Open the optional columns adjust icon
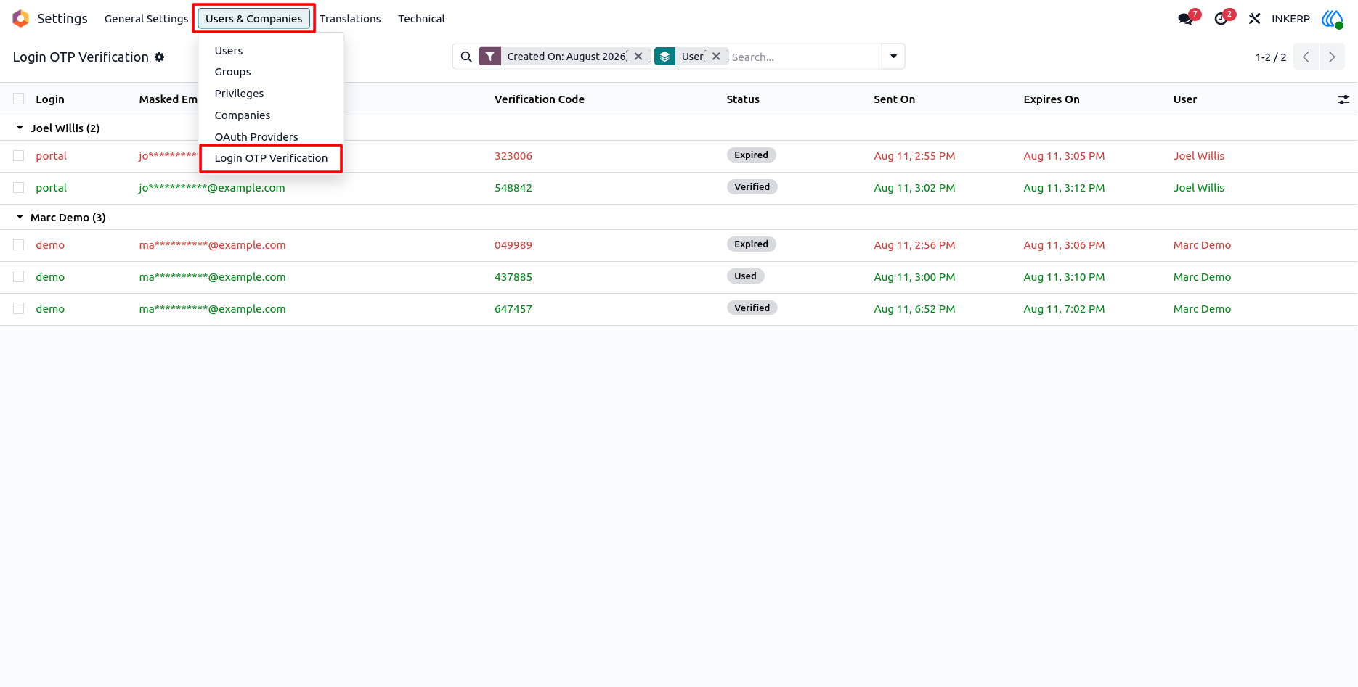Viewport: 1358px width, 687px height. click(x=1343, y=99)
